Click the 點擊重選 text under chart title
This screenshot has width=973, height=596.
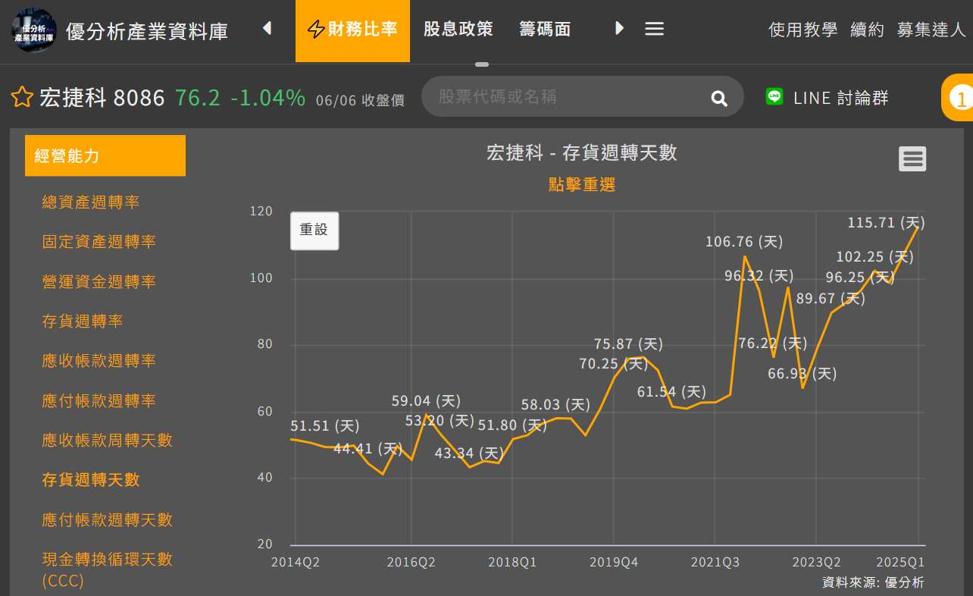582,184
